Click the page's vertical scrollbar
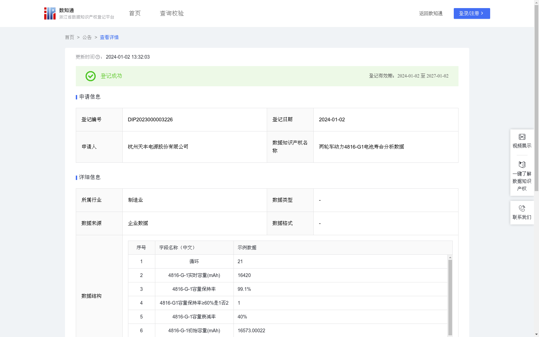Screen dimensions: 539x337 coord(536,98)
